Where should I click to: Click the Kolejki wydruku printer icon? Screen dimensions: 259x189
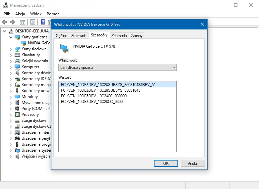[17, 61]
